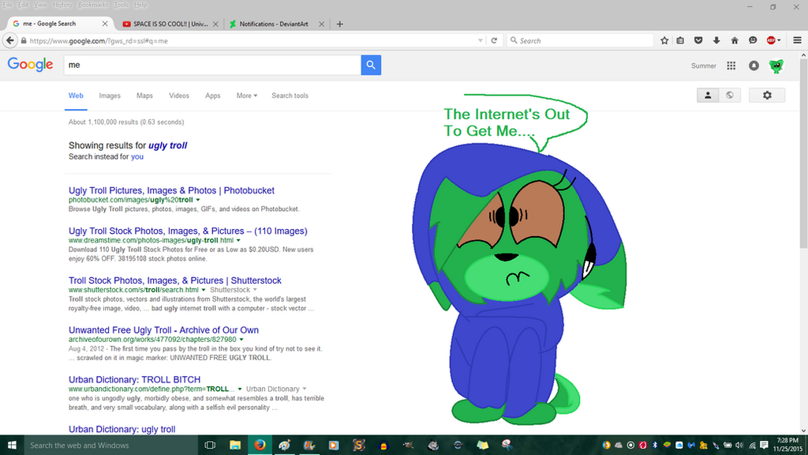Close the DeviantArt Notifications tab
Viewport: 808px width, 455px height.
[x=322, y=24]
